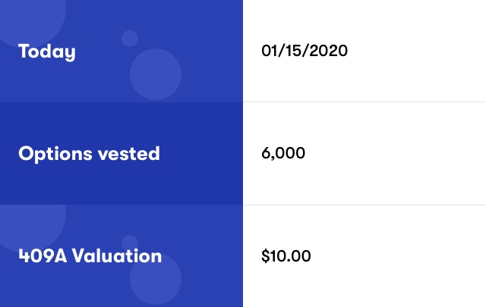Viewport: 486px width, 307px height.
Task: Click blank white space right of $10.00
Action: pos(398,256)
